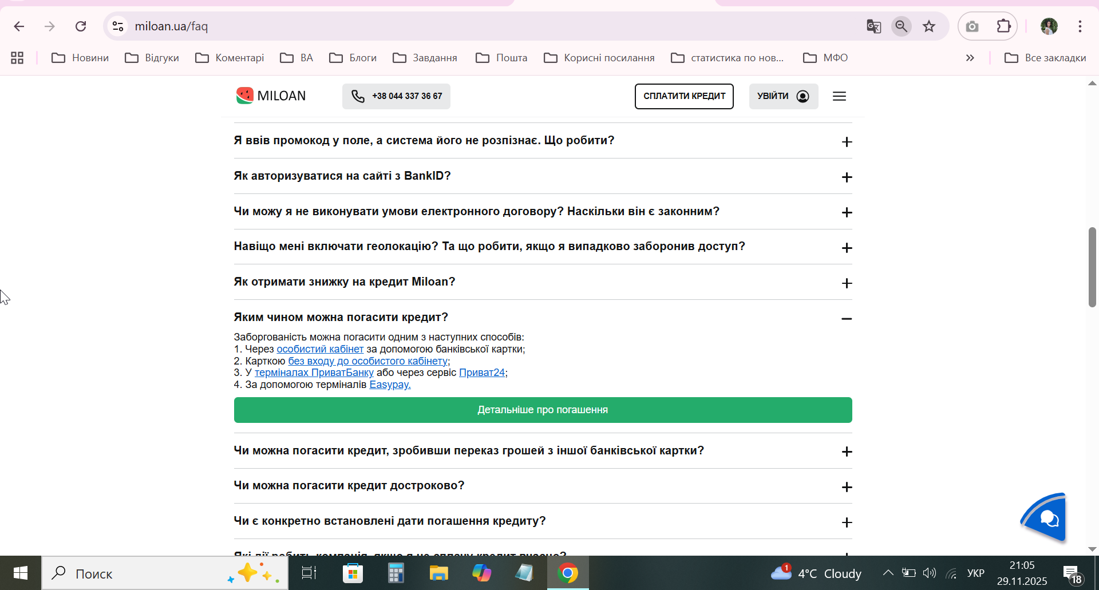Open Task View on the taskbar
This screenshot has width=1099, height=590.
click(x=309, y=573)
